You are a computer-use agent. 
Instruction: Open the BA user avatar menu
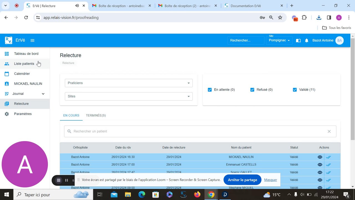[x=339, y=40]
